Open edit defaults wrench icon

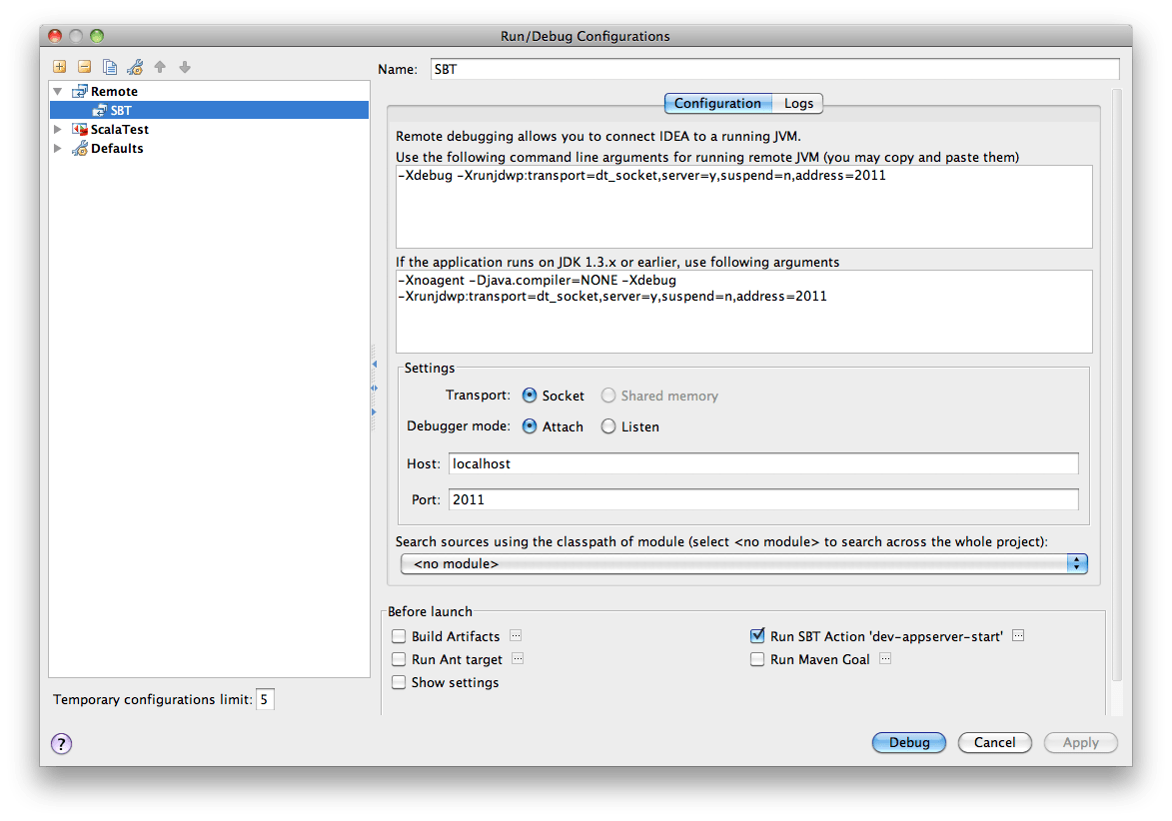[135, 67]
